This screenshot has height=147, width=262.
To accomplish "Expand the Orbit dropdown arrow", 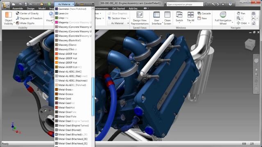I will click(x=249, y=23).
